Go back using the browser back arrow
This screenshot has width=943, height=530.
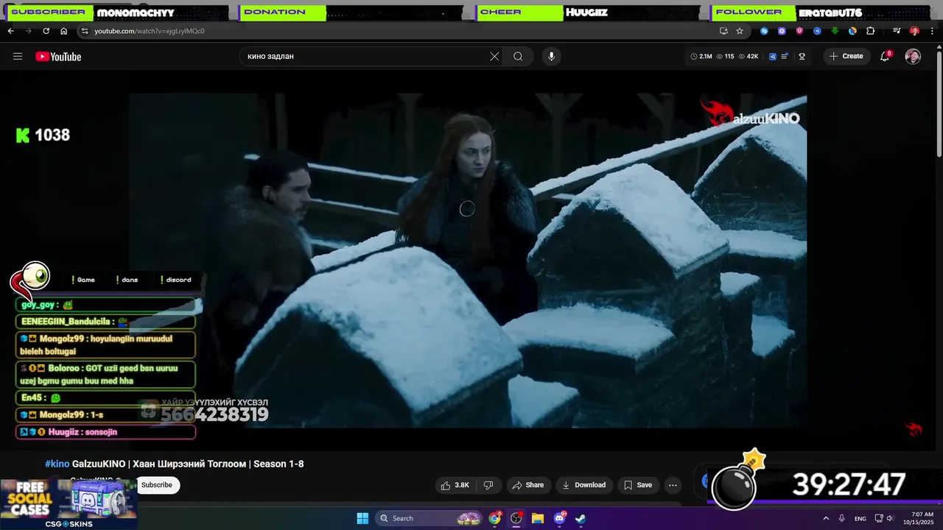click(x=10, y=31)
